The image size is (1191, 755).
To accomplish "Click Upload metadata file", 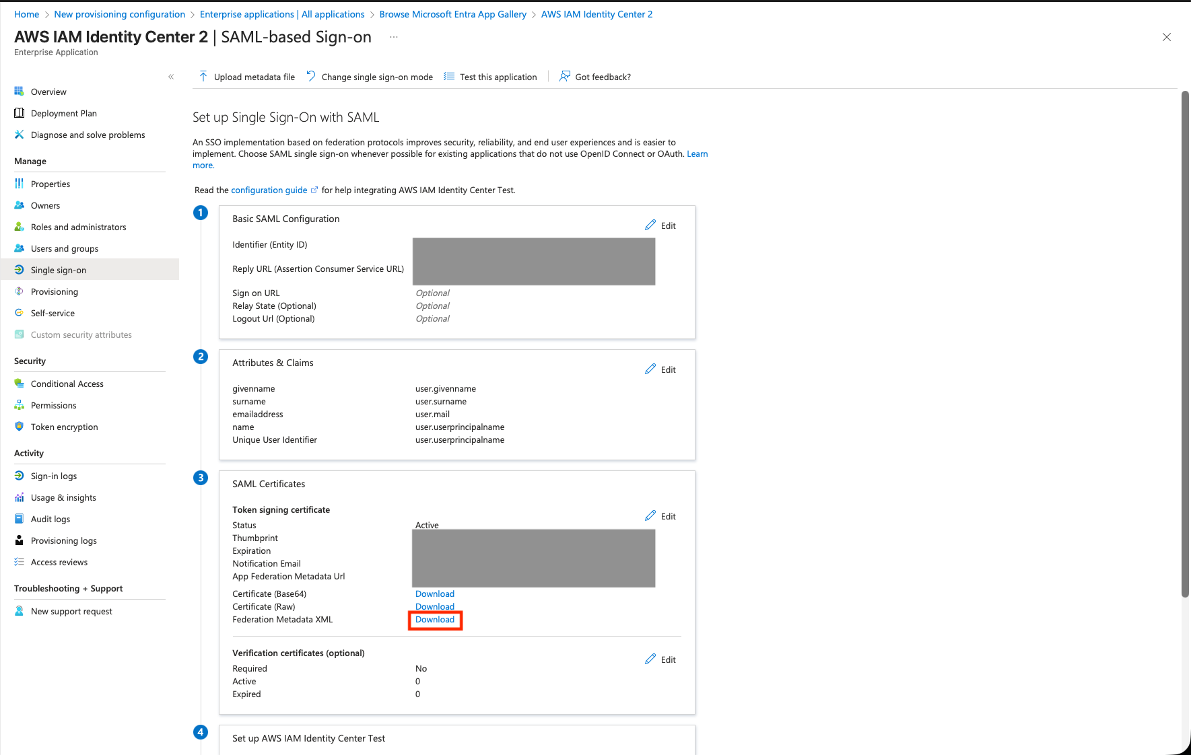I will point(246,77).
